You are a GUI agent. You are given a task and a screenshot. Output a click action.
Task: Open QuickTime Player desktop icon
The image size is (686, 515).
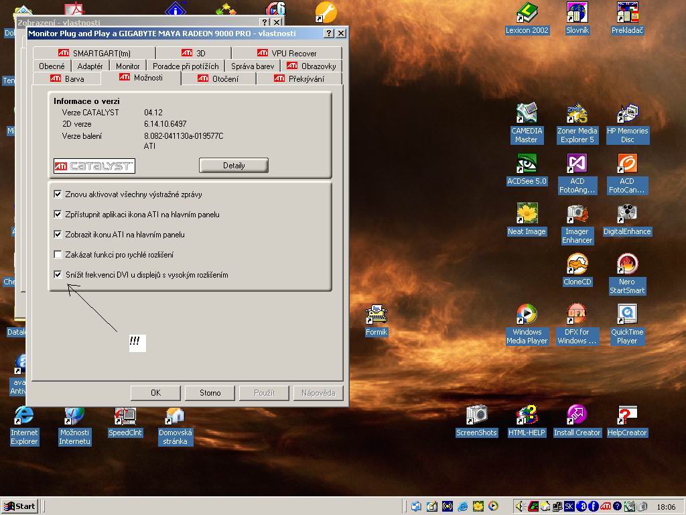tap(626, 315)
